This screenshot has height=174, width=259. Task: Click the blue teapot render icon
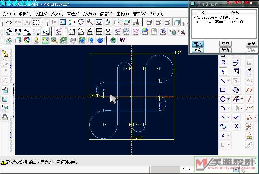[100, 40]
